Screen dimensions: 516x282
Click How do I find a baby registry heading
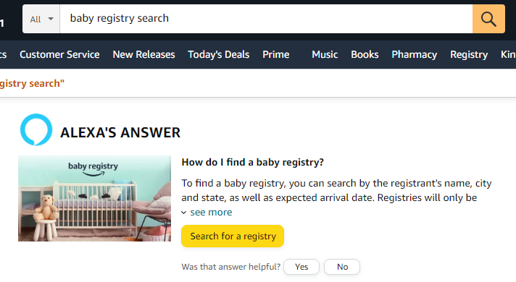click(x=253, y=162)
